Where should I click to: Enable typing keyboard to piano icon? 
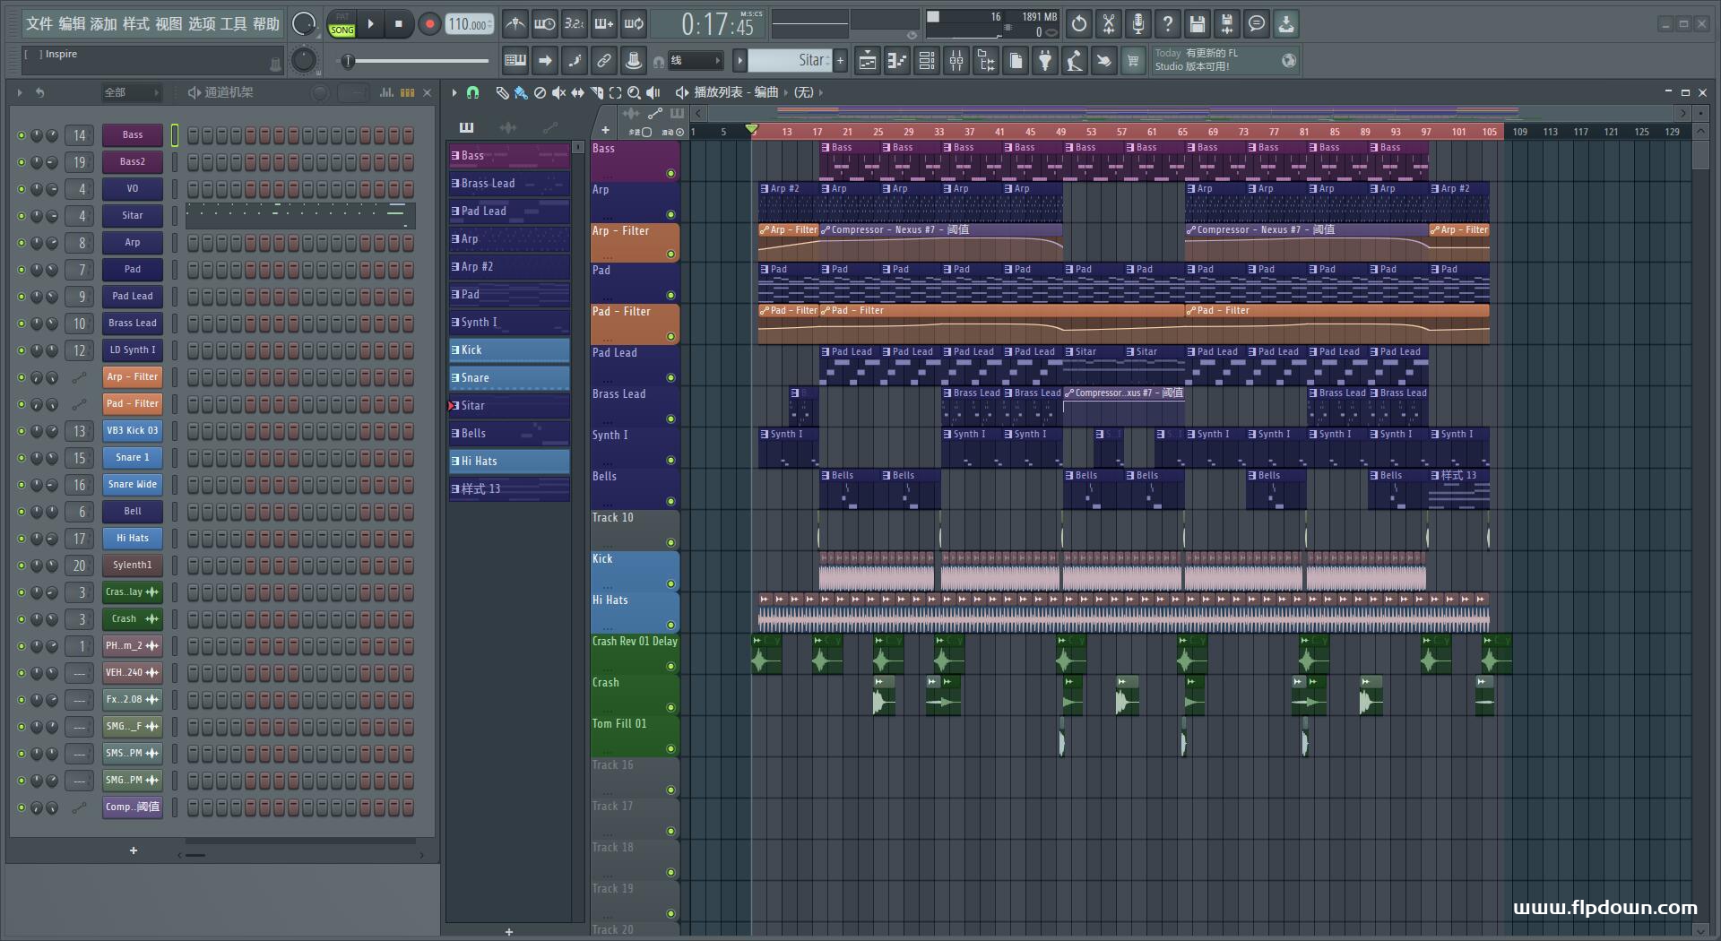click(x=515, y=61)
